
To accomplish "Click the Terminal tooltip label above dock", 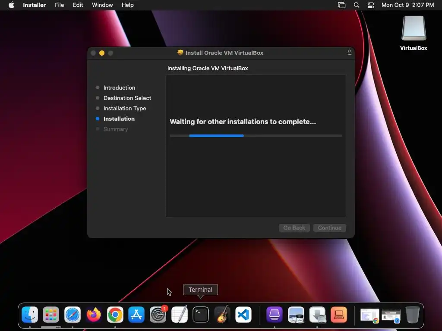I will coord(200,290).
